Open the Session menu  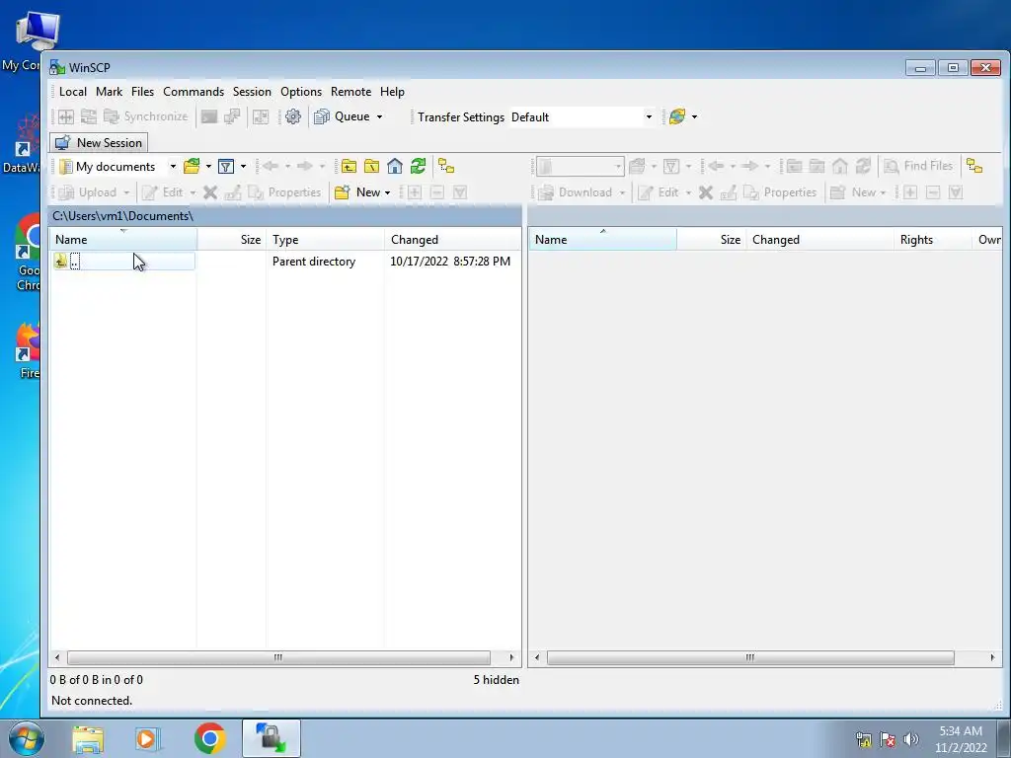252,92
